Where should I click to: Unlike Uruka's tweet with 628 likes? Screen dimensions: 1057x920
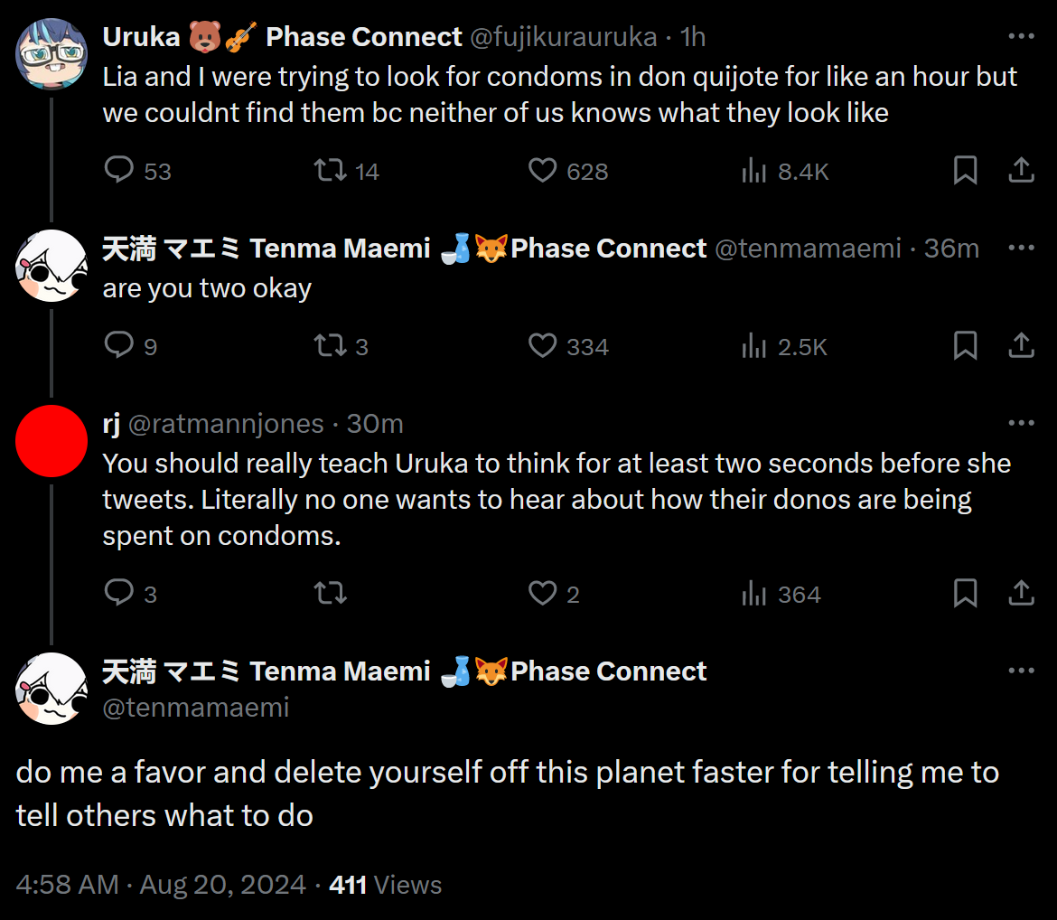click(x=541, y=170)
